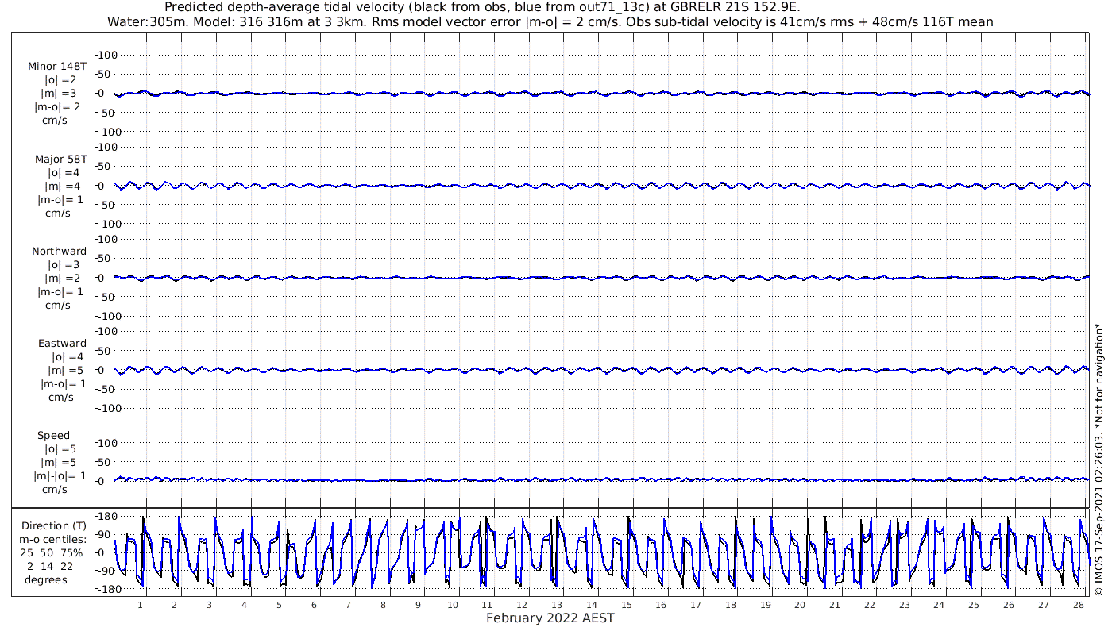Select the 'Eastward' panel label
Image resolution: width=1112 pixels, height=635 pixels.
click(x=63, y=343)
